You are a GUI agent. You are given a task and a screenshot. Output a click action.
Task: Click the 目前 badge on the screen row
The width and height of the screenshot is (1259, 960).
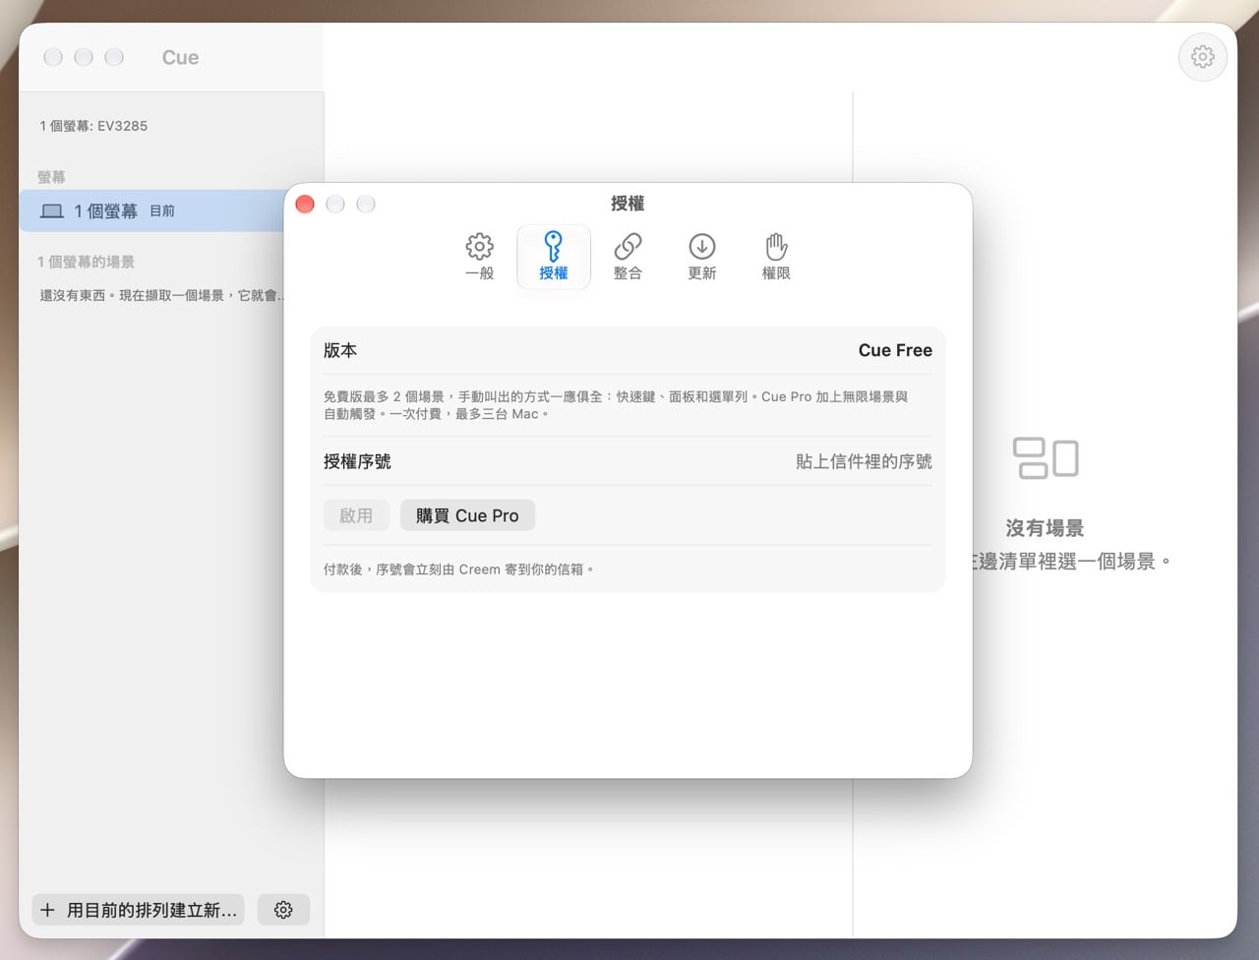click(x=162, y=211)
